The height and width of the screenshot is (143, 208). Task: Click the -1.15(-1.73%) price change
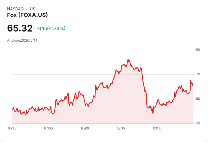[51, 28]
